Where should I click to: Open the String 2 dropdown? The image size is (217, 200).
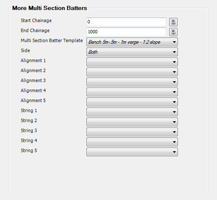pos(132,122)
